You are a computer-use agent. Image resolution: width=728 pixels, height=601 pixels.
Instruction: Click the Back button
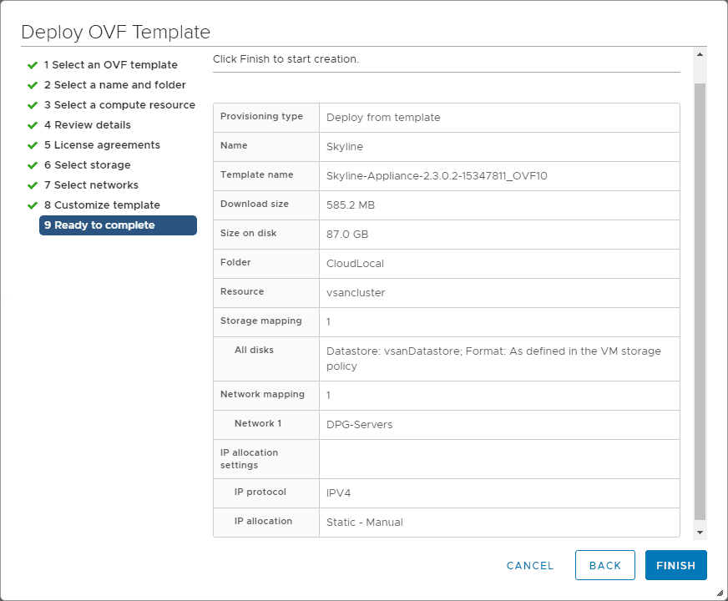click(x=604, y=565)
